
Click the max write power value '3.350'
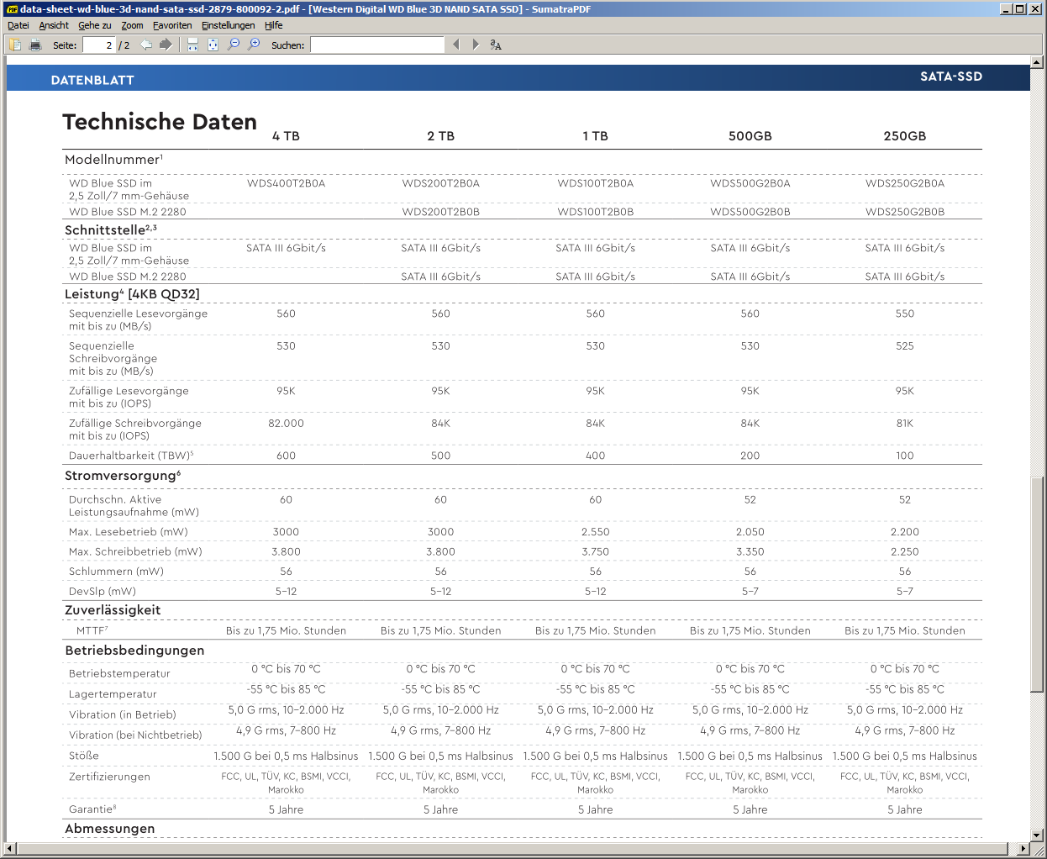750,552
